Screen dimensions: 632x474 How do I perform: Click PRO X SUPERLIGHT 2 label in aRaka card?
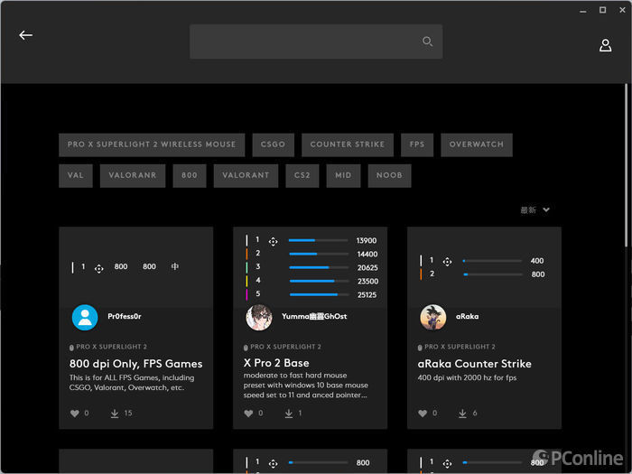pos(460,347)
